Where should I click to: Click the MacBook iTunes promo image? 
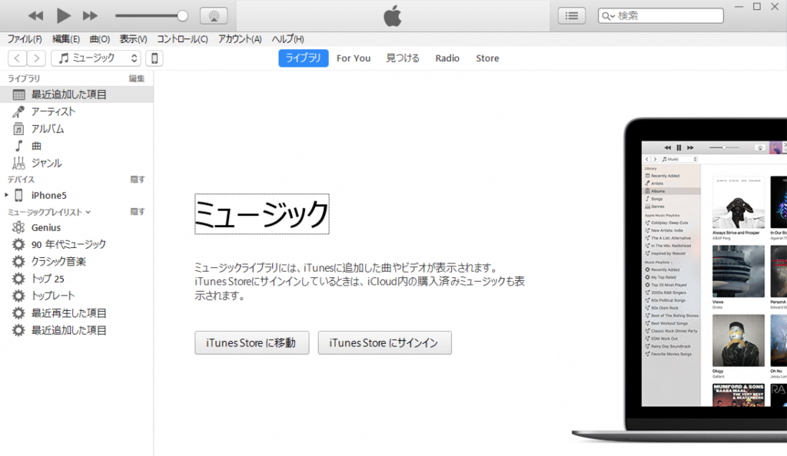[x=680, y=279]
